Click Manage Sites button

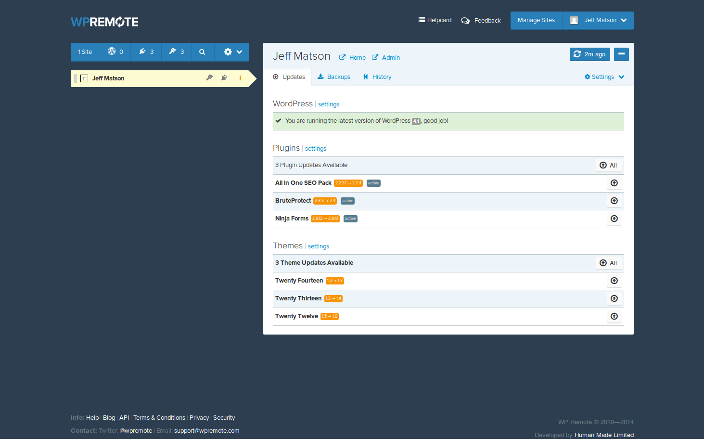click(x=536, y=20)
